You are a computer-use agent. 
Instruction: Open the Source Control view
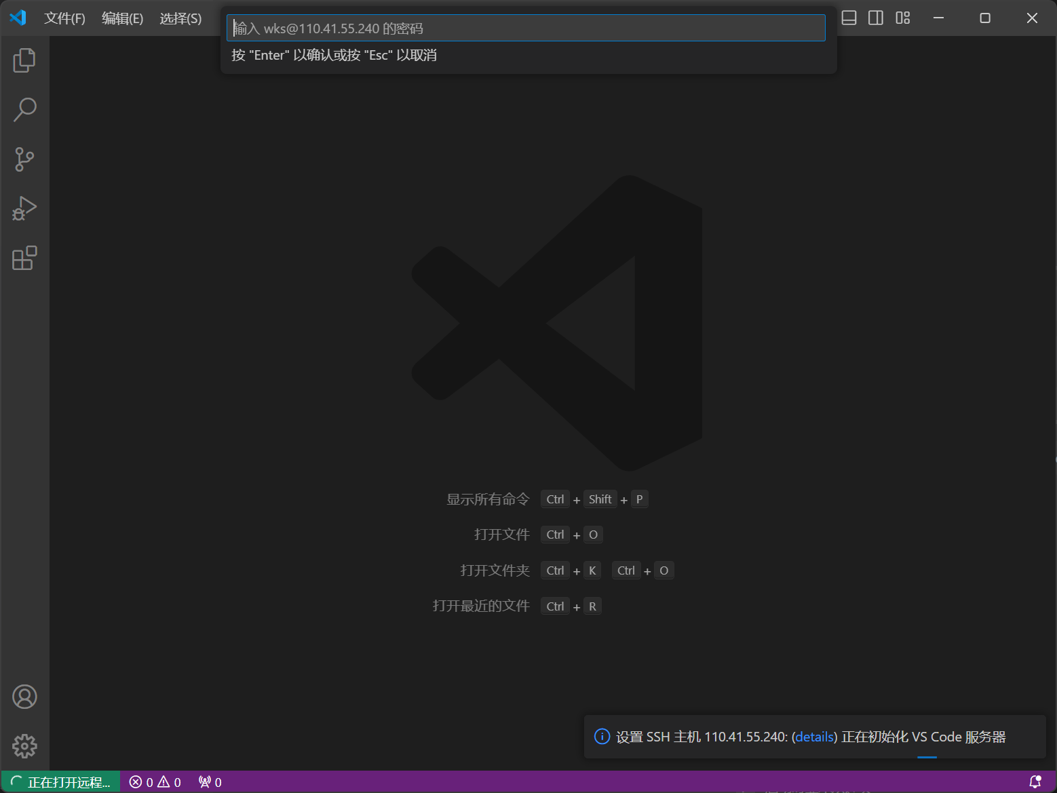pyautogui.click(x=24, y=159)
